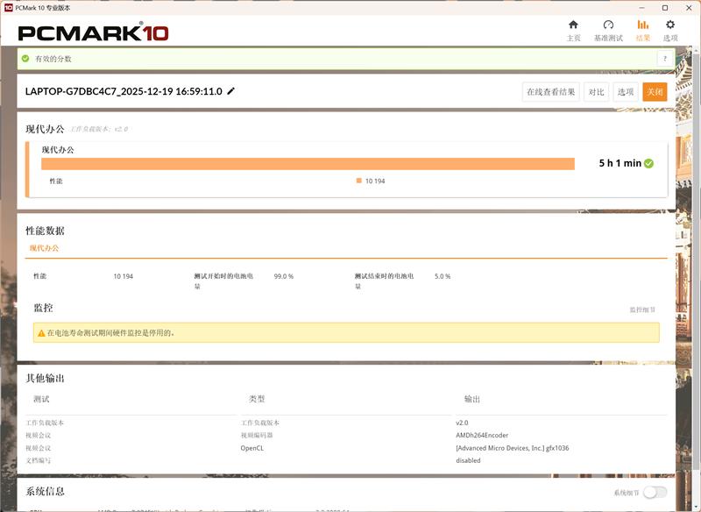Click the PCMARK 10 logo

pyautogui.click(x=93, y=32)
